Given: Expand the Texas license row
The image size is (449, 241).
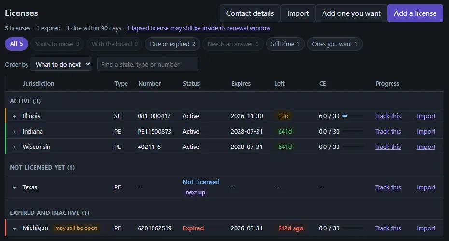Looking at the screenshot, I should 14,187.
